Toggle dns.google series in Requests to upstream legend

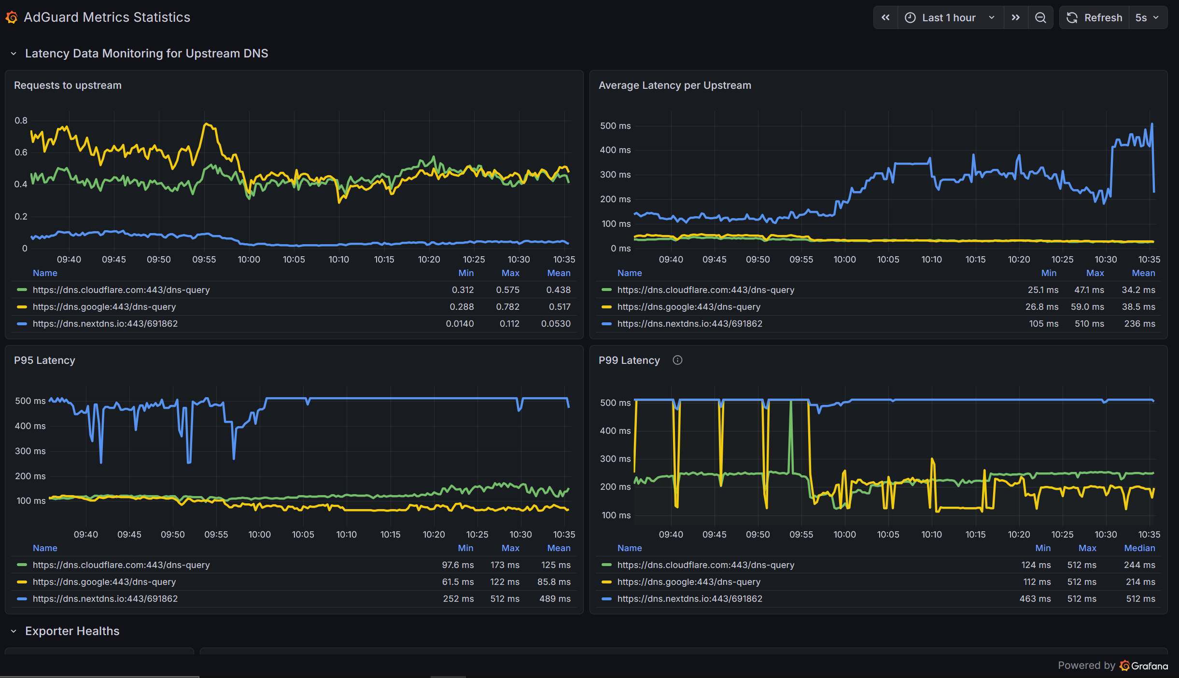point(104,307)
